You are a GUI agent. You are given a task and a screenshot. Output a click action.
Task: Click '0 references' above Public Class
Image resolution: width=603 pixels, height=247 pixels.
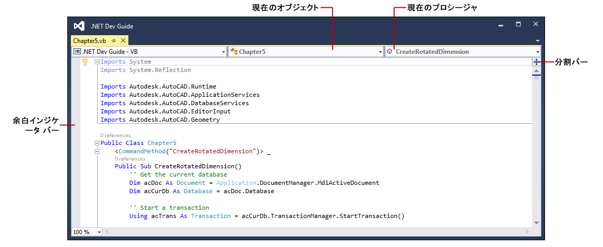pyautogui.click(x=116, y=136)
